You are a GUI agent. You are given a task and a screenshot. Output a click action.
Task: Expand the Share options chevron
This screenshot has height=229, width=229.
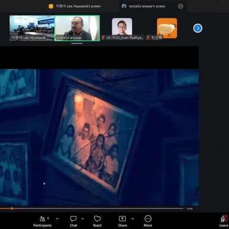133,219
